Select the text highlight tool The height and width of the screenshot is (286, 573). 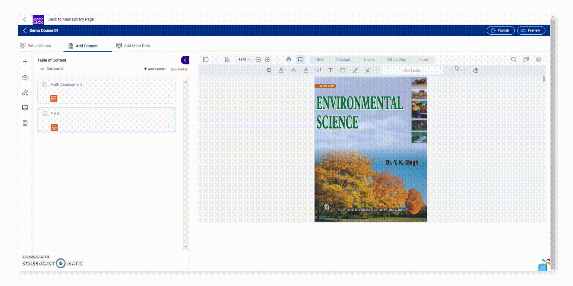269,70
